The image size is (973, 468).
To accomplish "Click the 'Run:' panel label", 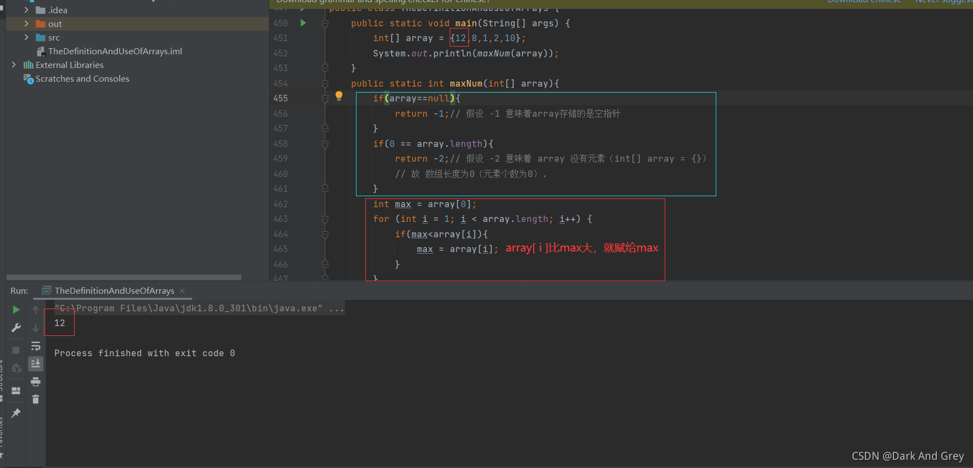I will tap(19, 291).
